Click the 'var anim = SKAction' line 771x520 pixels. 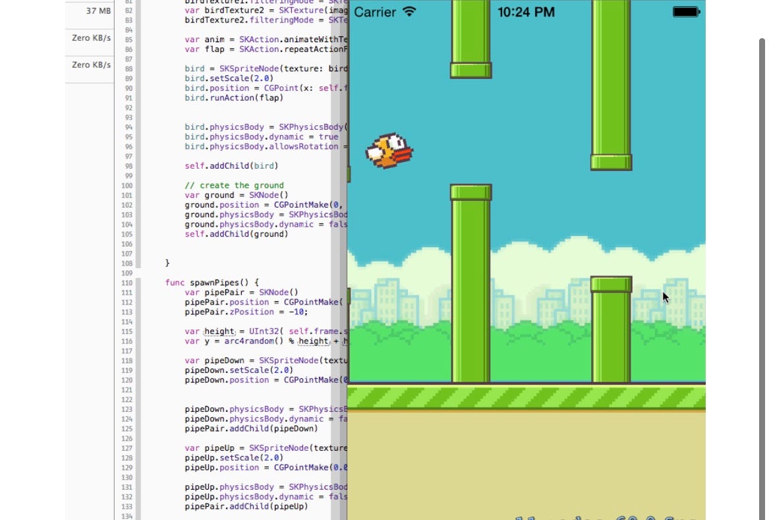(x=266, y=40)
